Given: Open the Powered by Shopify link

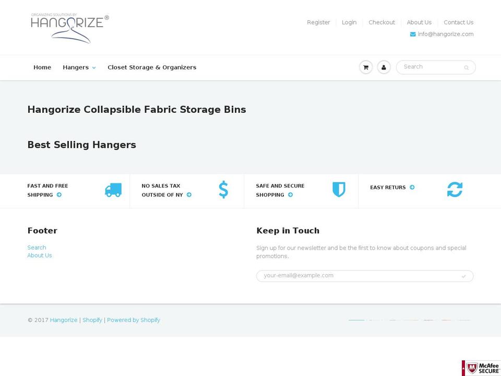Looking at the screenshot, I should 134,320.
